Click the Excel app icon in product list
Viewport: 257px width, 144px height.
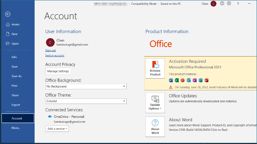[x=177, y=80]
